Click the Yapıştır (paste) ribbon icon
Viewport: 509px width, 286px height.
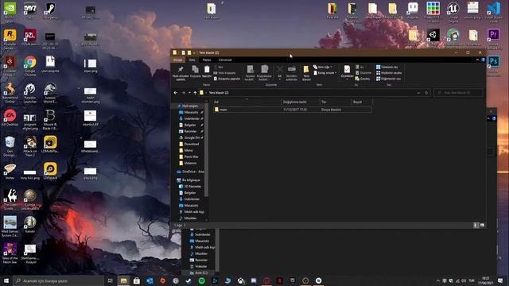[207, 71]
